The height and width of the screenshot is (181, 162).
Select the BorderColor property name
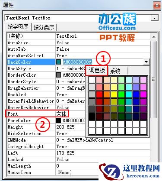22,75
